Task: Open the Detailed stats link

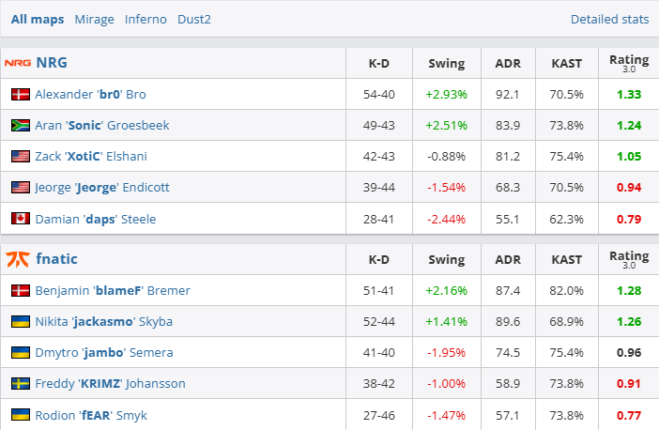Action: (x=609, y=19)
